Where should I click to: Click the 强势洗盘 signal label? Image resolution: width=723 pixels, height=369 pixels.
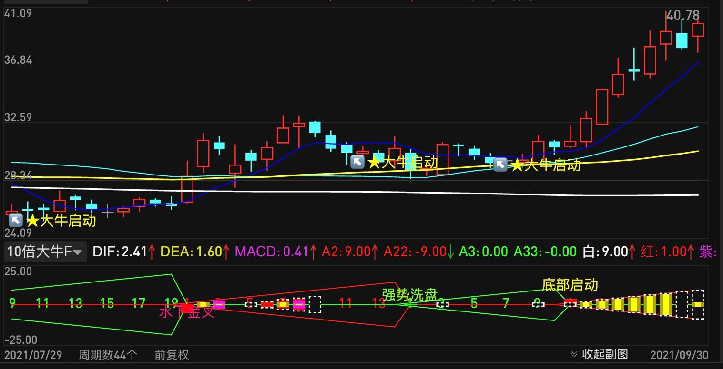click(409, 295)
